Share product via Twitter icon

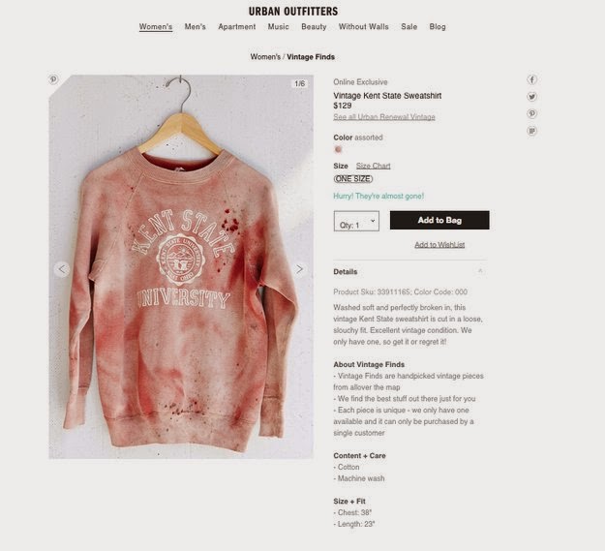point(532,97)
